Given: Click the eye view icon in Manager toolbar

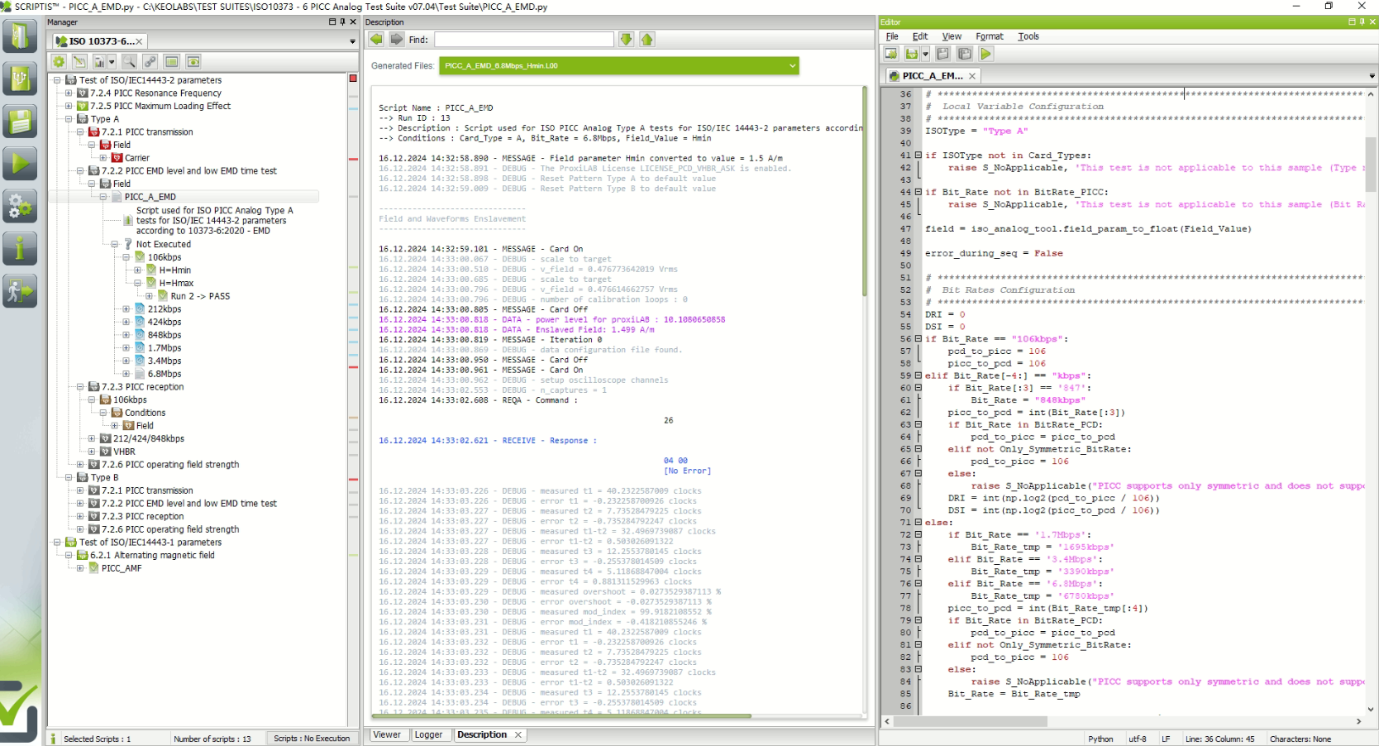Looking at the screenshot, I should point(193,62).
